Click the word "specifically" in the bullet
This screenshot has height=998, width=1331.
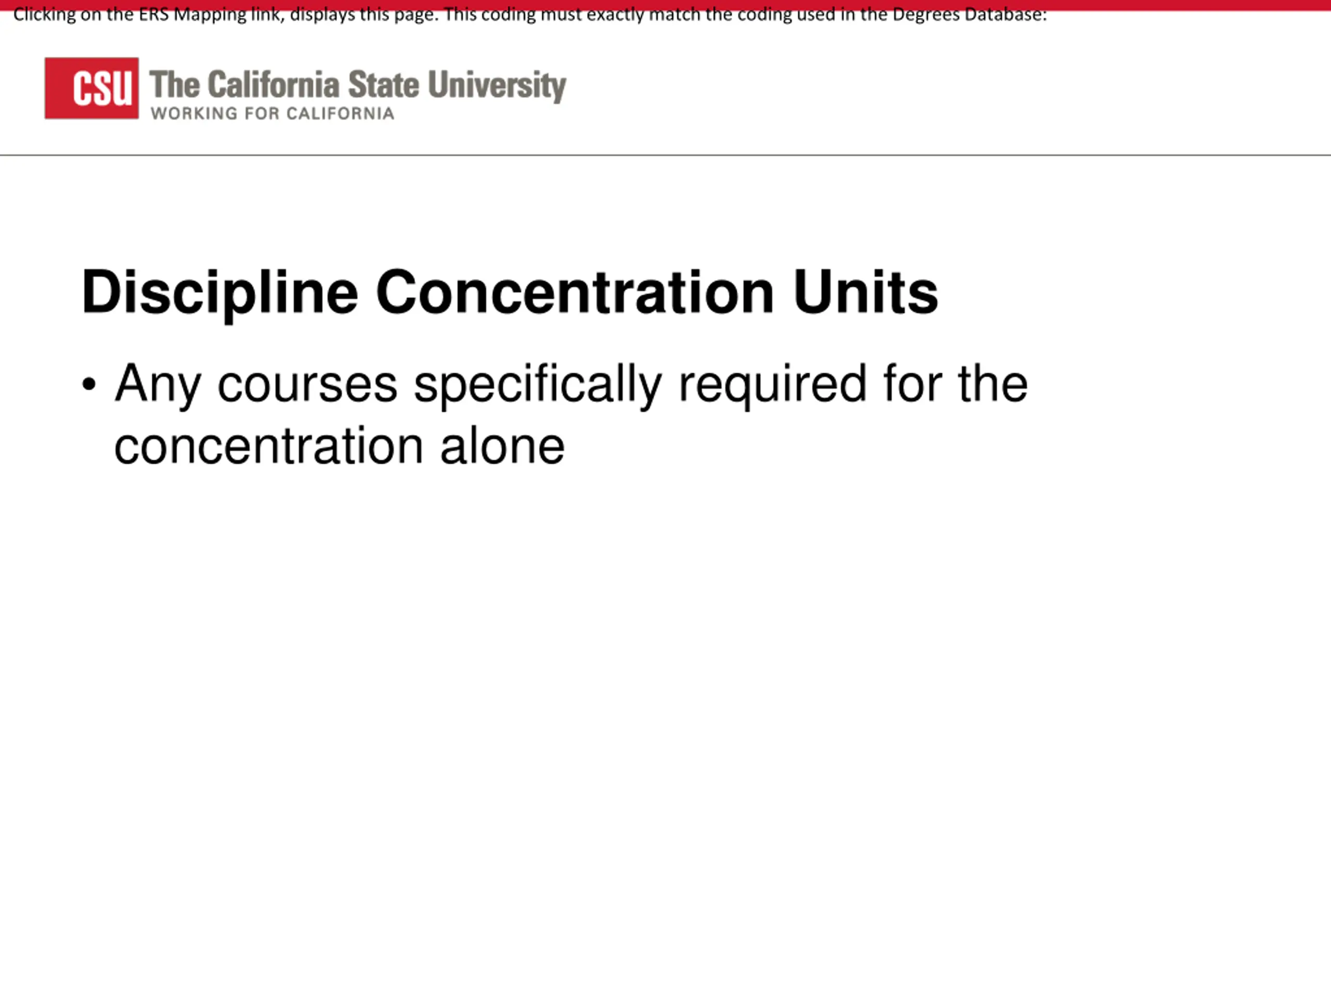point(538,385)
